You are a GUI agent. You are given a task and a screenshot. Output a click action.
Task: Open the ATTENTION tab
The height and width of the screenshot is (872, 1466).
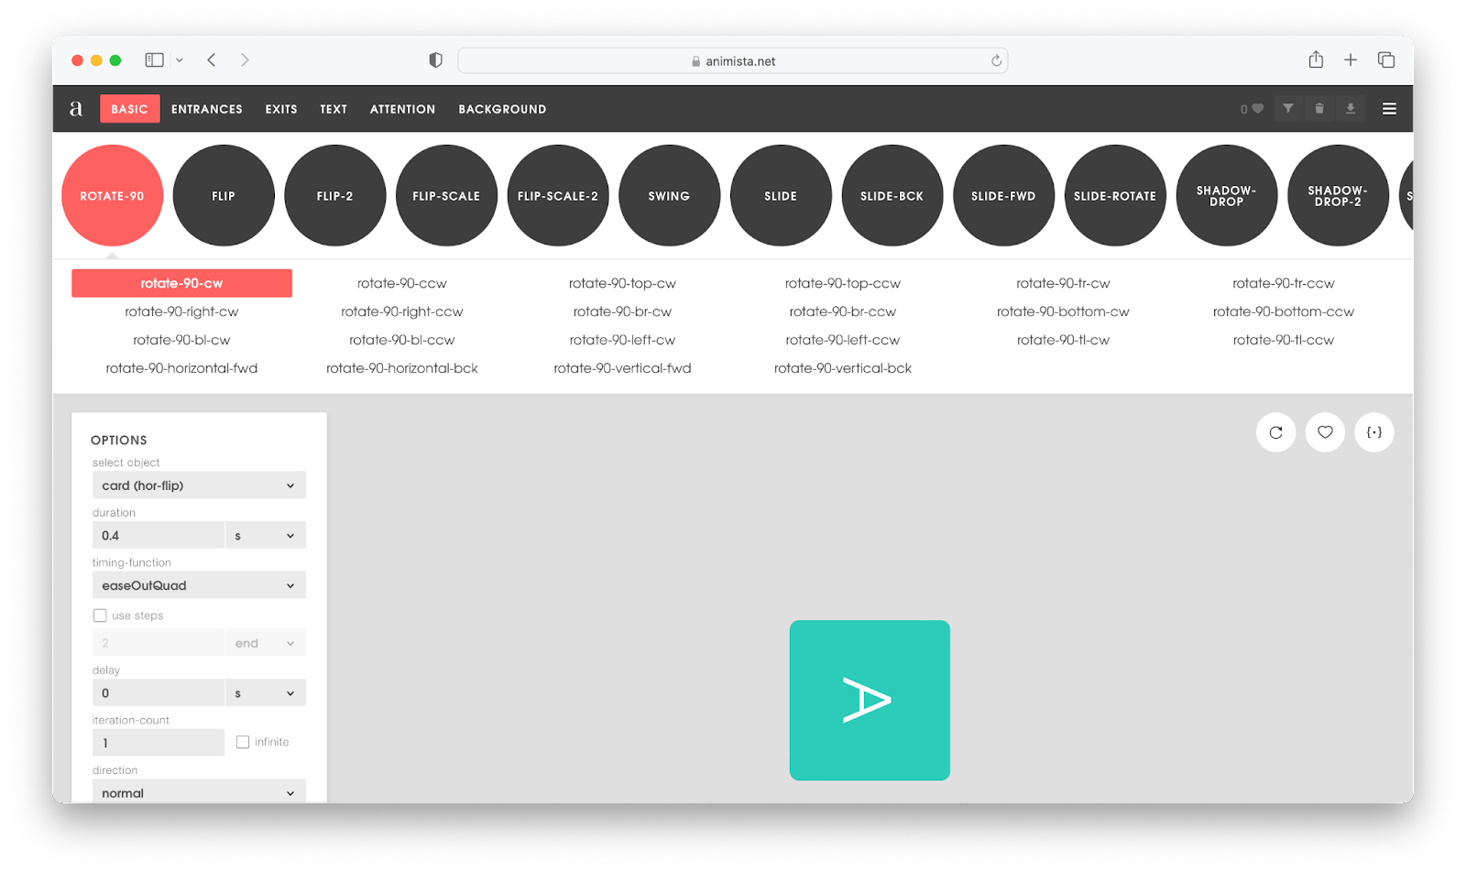point(402,109)
